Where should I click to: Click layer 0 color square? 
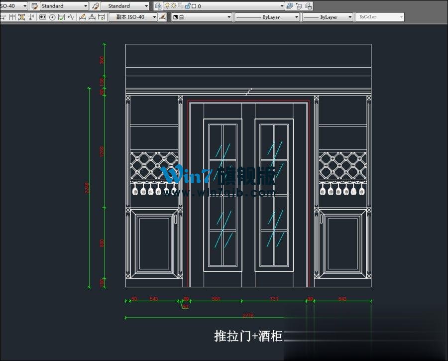click(x=194, y=6)
